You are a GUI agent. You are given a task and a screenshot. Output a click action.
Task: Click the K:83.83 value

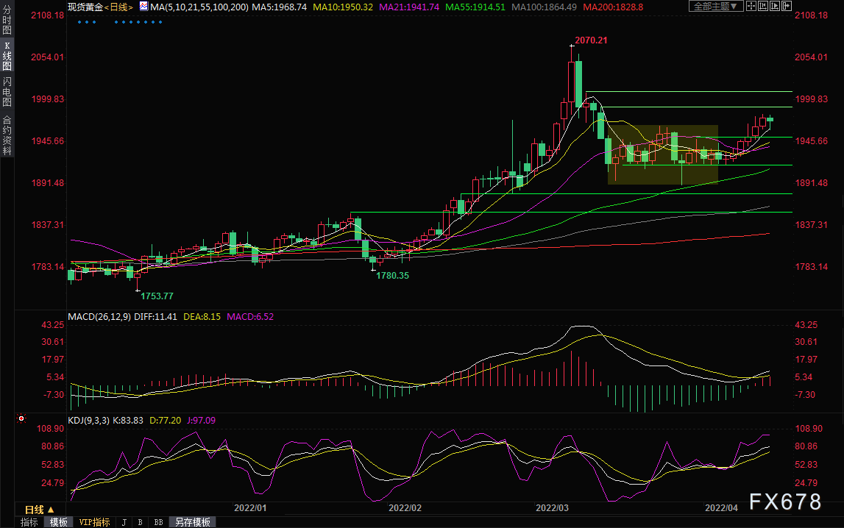pos(127,420)
